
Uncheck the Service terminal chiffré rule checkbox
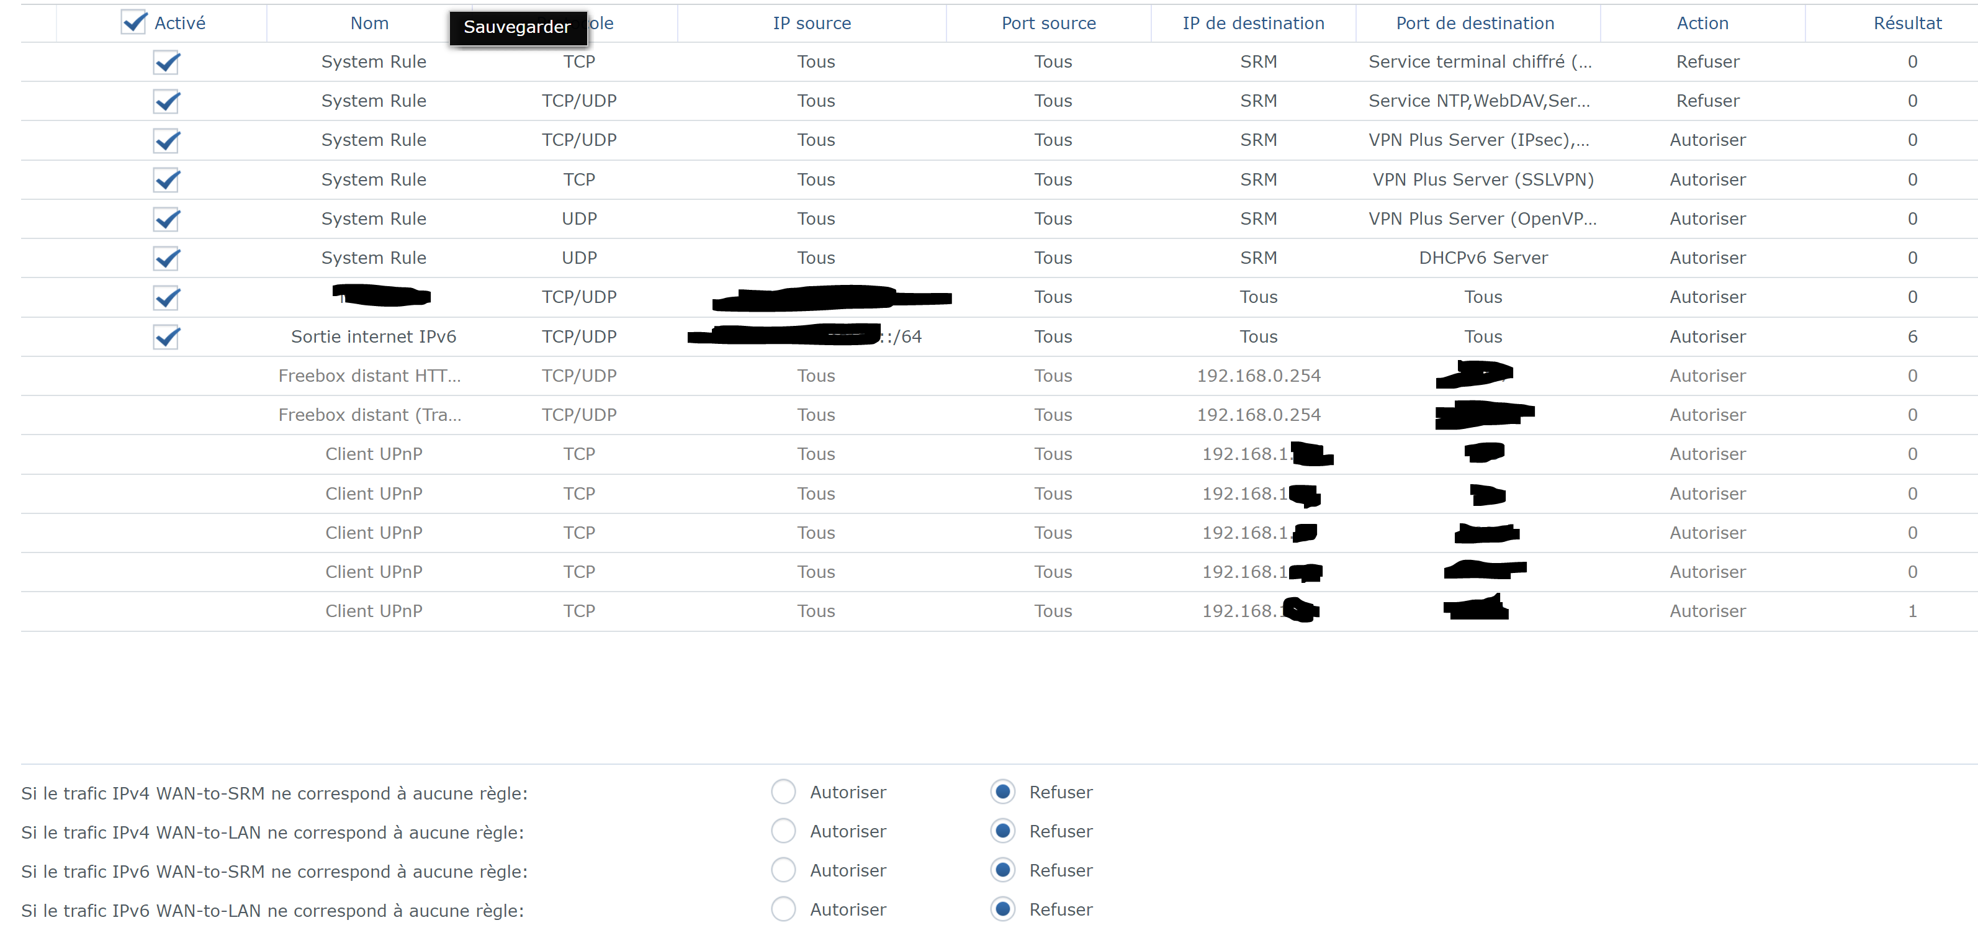pyautogui.click(x=166, y=62)
